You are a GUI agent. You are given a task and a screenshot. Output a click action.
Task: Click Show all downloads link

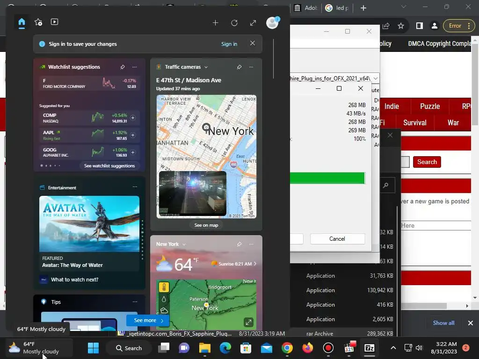(x=443, y=323)
